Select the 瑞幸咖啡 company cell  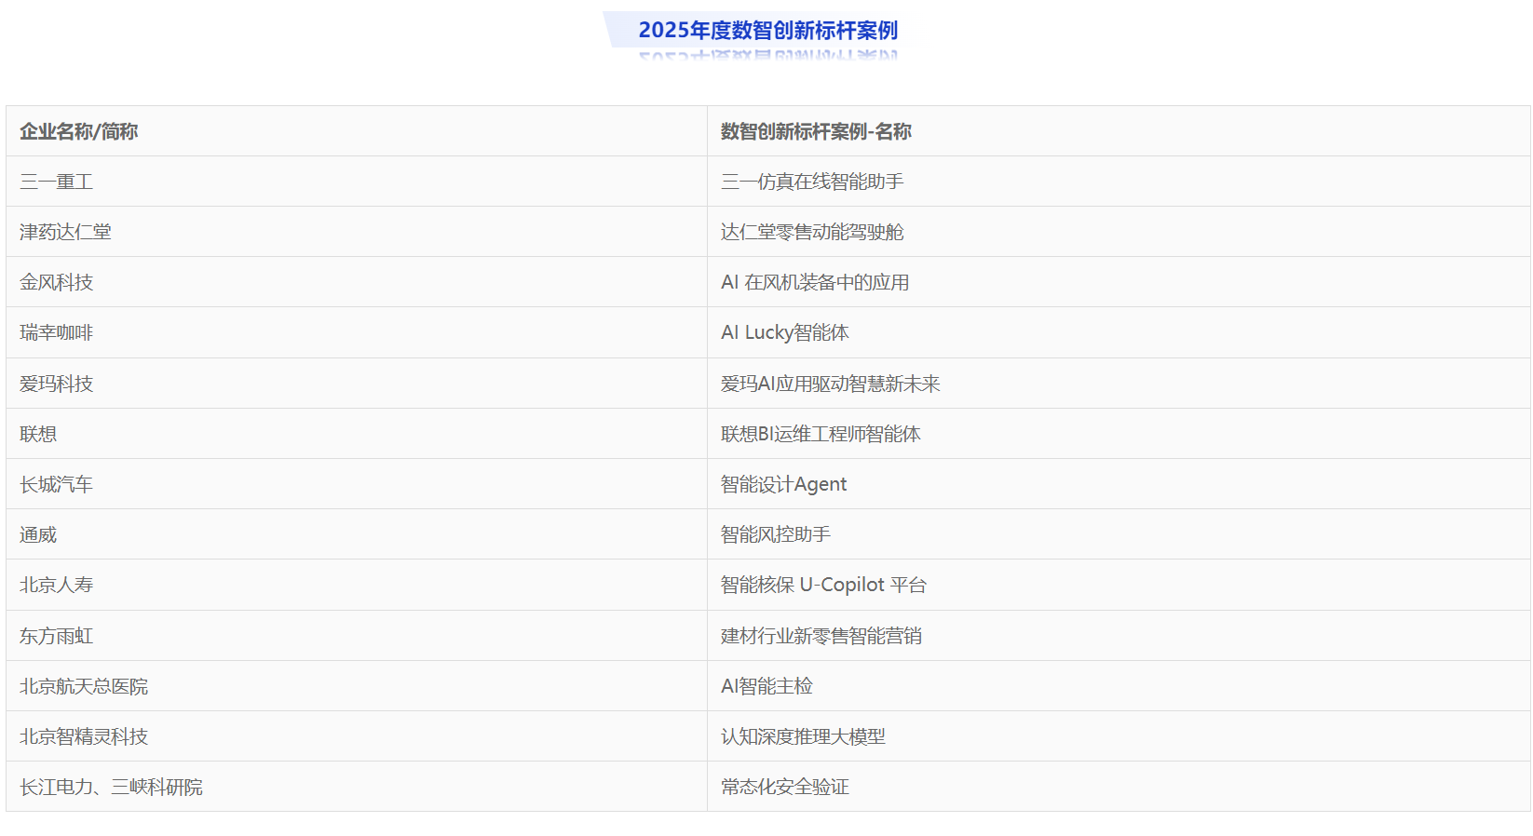coord(57,333)
